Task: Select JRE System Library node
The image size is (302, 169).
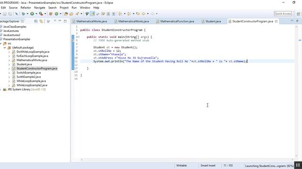Action: (x=26, y=90)
